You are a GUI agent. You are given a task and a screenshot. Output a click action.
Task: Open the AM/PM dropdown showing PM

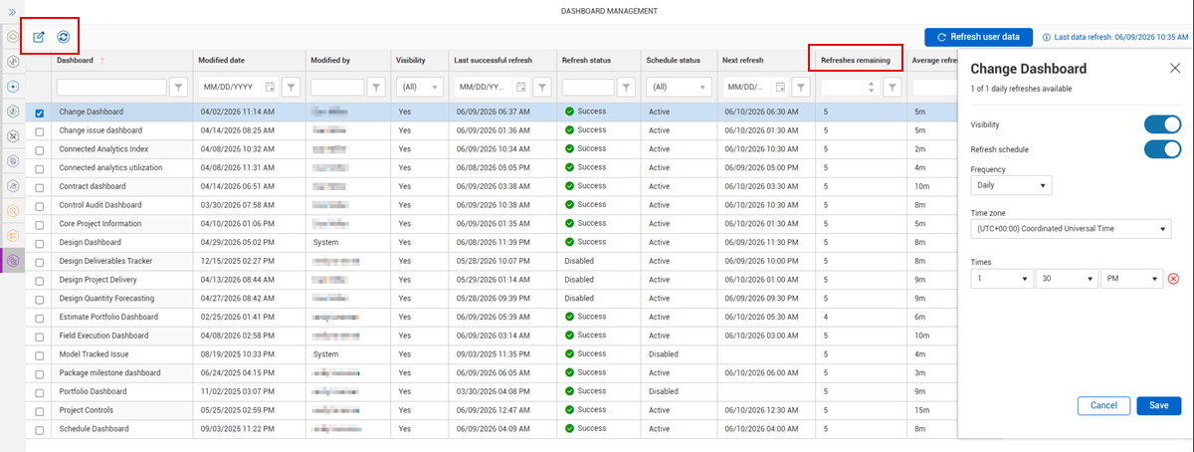1132,280
